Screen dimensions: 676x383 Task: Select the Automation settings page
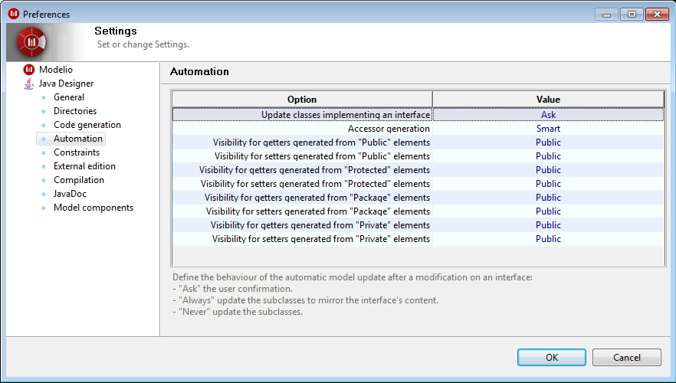coord(78,139)
